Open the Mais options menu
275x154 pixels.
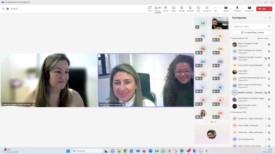[215, 8]
